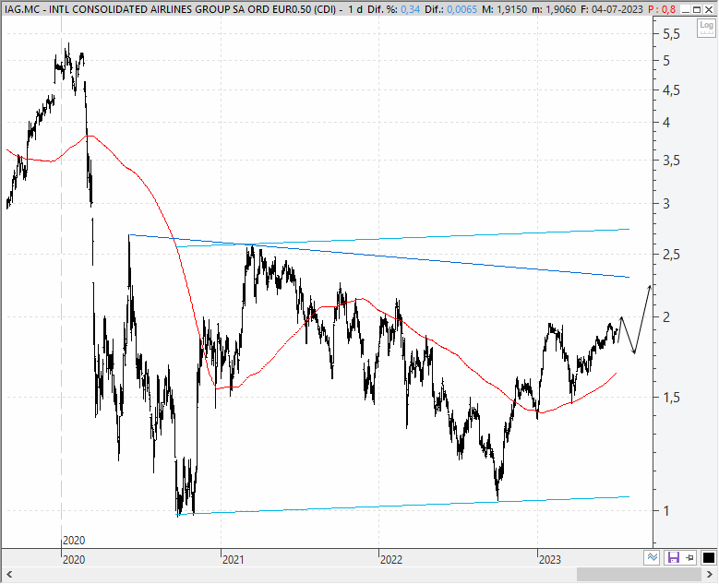Click the 2021 label on time axis

[x=234, y=560]
